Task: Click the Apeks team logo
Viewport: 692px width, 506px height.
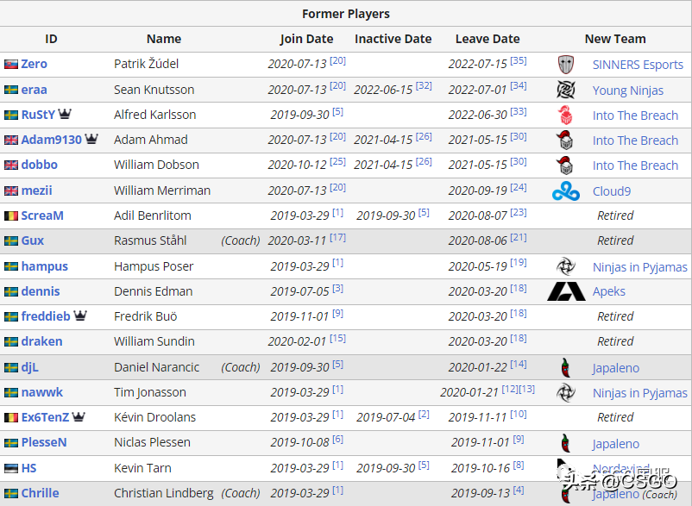Action: point(566,291)
